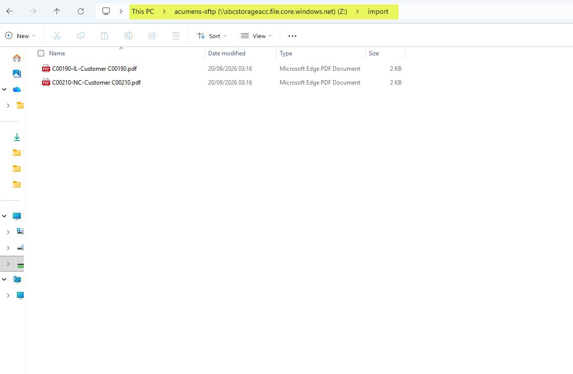Click the Rename icon in toolbar
The height and width of the screenshot is (374, 573).
(128, 36)
